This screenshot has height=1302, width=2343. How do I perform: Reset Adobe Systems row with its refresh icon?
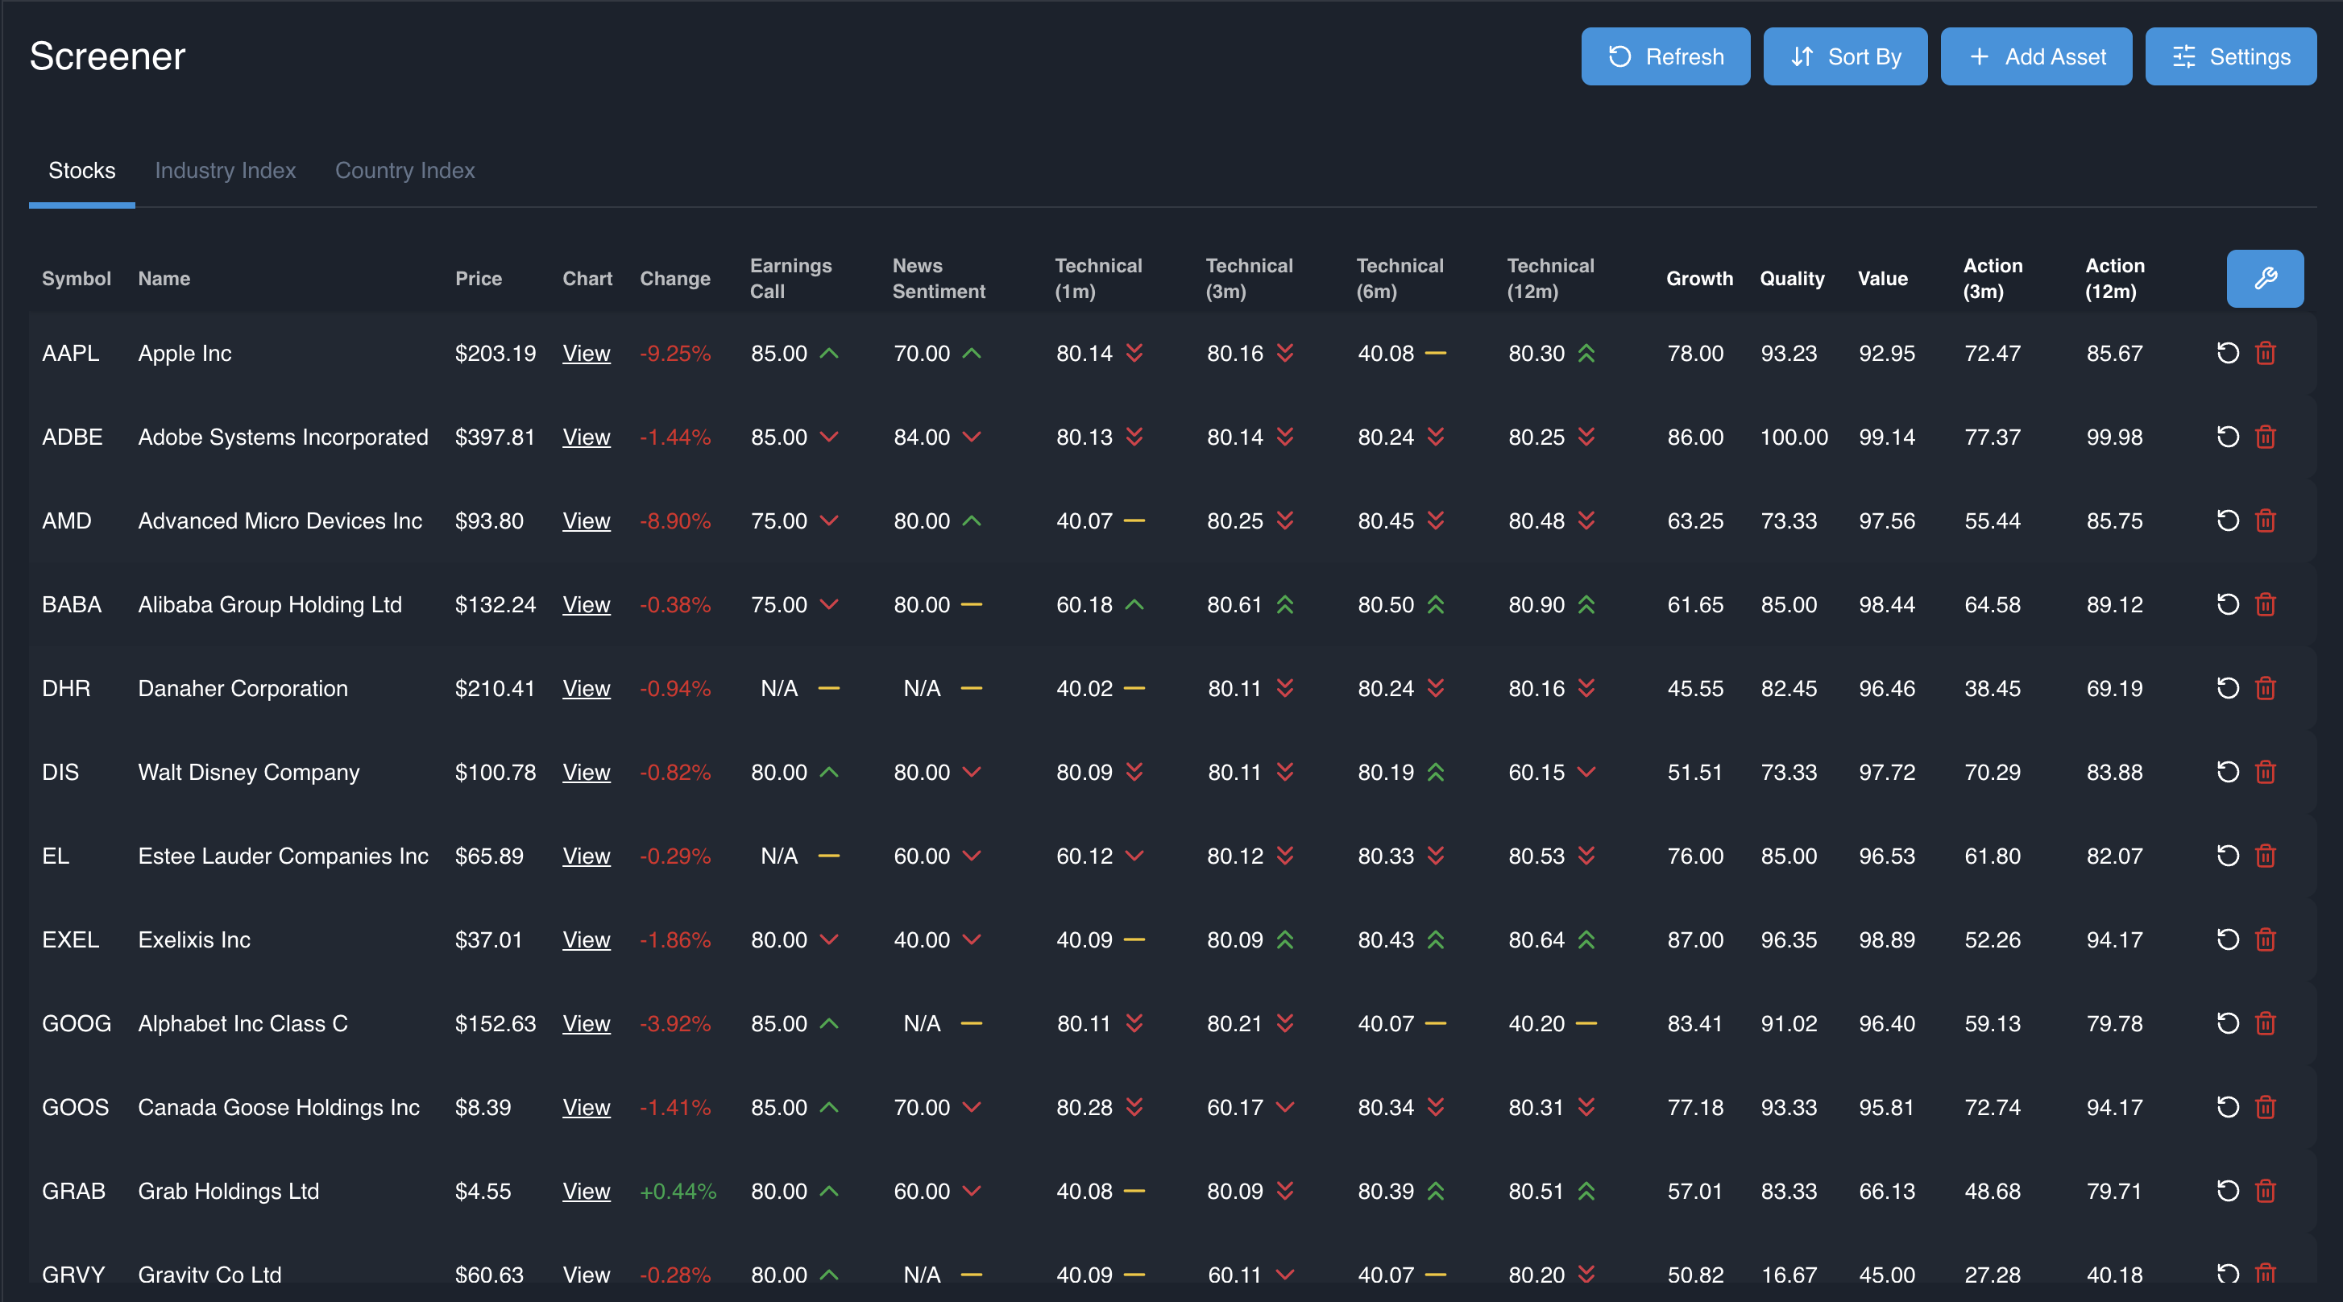click(2228, 437)
